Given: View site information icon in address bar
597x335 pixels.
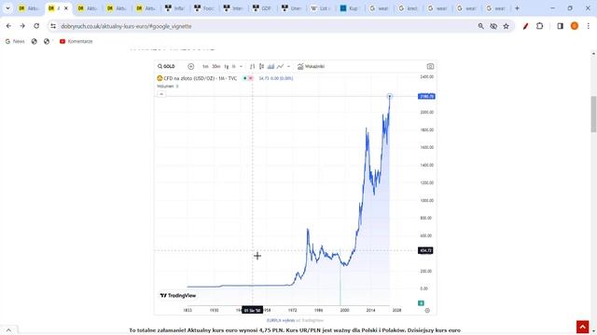Looking at the screenshot, I should click(53, 26).
